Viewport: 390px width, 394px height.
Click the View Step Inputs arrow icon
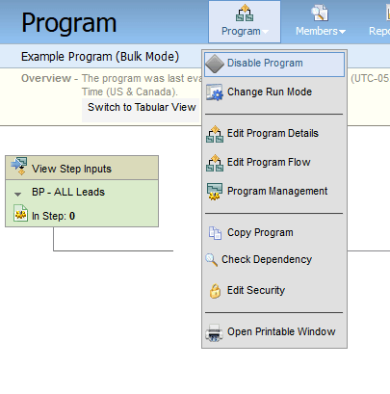click(19, 166)
